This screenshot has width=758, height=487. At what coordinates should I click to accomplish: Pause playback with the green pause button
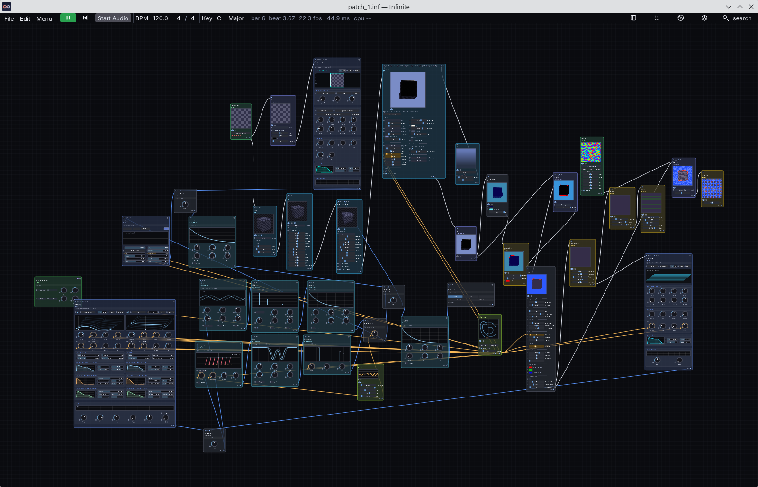(68, 18)
